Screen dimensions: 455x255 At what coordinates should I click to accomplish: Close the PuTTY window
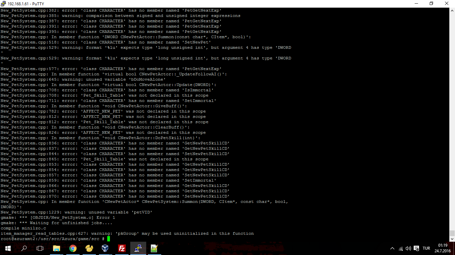(447, 3)
